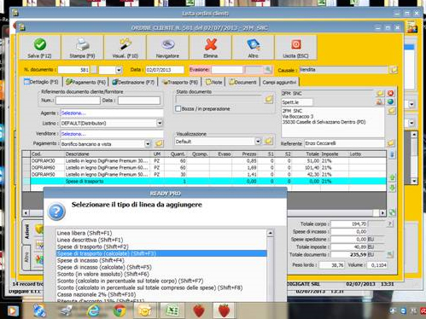Move row up with green up arrow
Image resolution: width=426 pixels, height=319 pixels.
click(392, 177)
